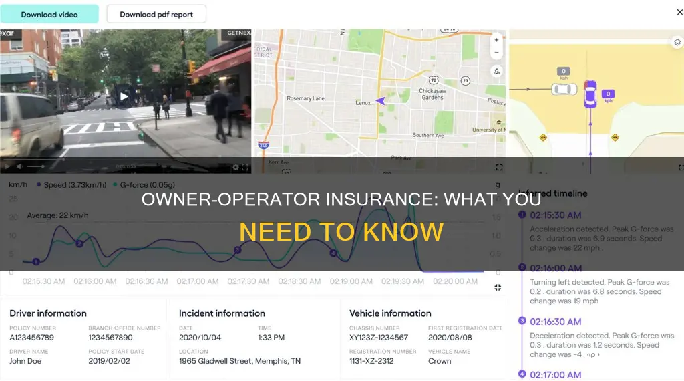Close the incident report panel
The height and width of the screenshot is (381, 684).
point(679,13)
